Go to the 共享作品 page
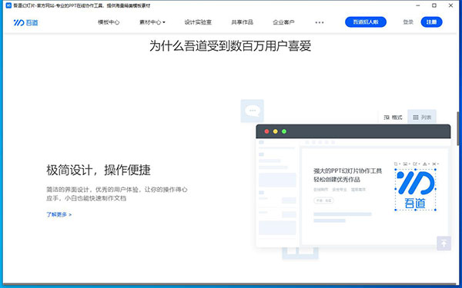Viewport: 462px width, 288px height. (x=243, y=22)
